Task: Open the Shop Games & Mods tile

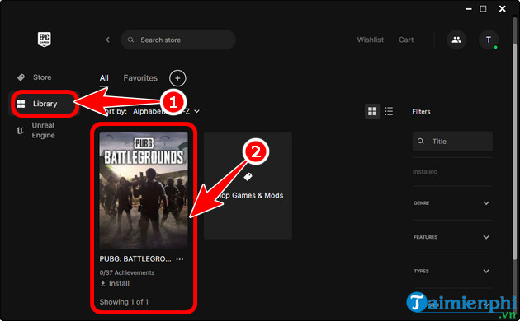Action: tap(248, 185)
